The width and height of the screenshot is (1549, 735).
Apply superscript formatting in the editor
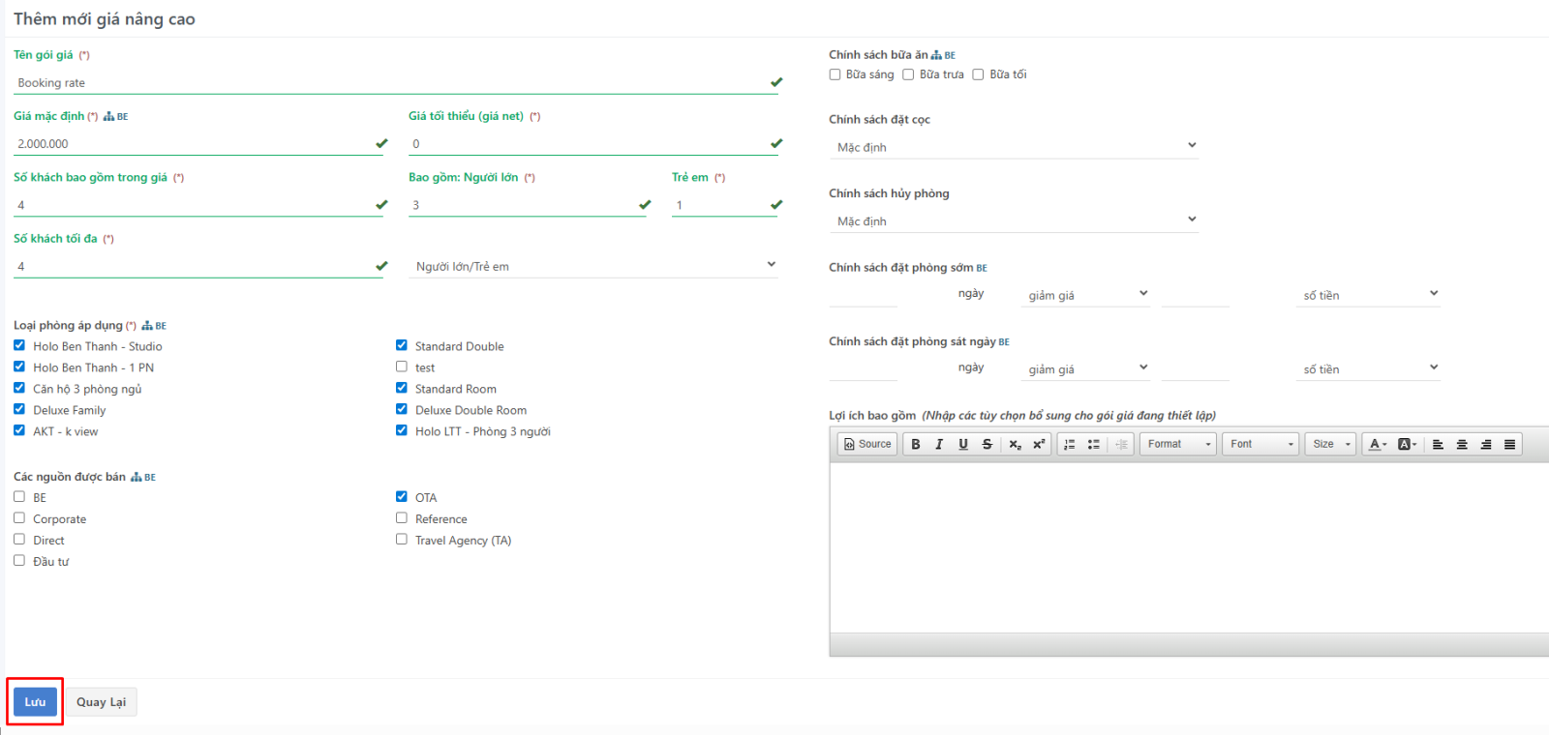pyautogui.click(x=1039, y=444)
